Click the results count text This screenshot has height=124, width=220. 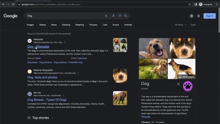coord(49,34)
